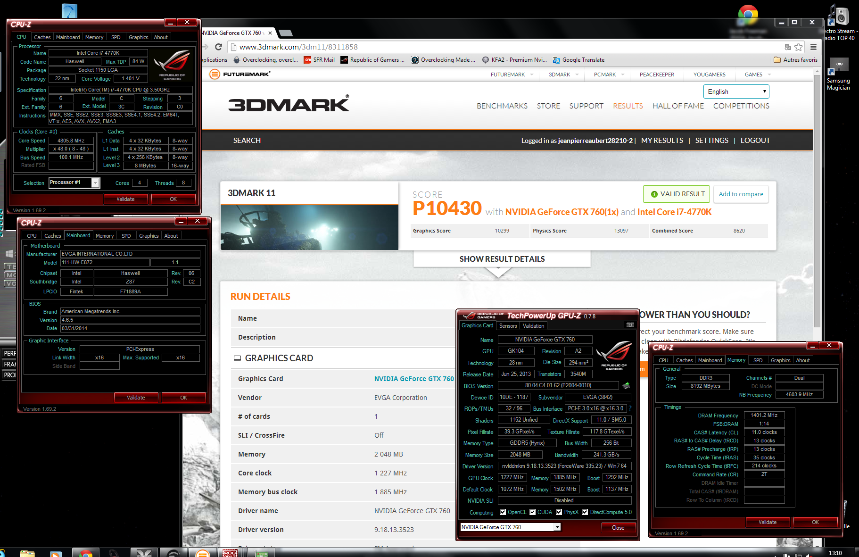The image size is (859, 557).
Task: Click OK in the Mainboard CPU-Z window
Action: [183, 398]
